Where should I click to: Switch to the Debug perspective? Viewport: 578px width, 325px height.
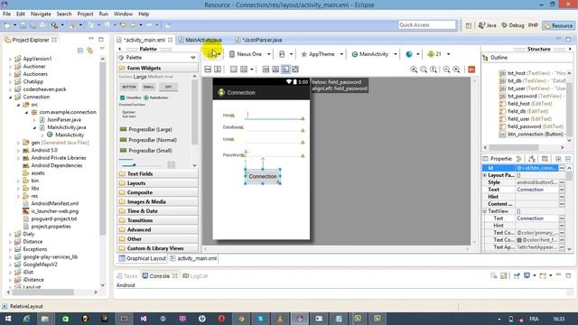tap(513, 25)
